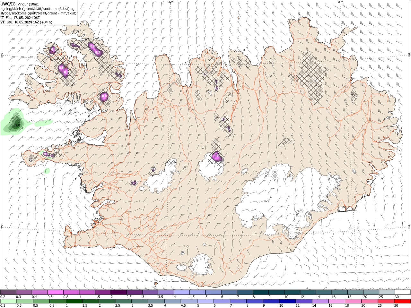Screen dimensions: 411x308
Task: Pick the violet swatch starting at 12 on lower scale
Action: pyautogui.click(x=304, y=301)
